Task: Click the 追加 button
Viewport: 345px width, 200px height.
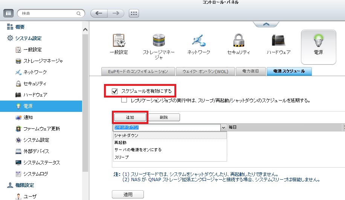Action: pos(130,117)
